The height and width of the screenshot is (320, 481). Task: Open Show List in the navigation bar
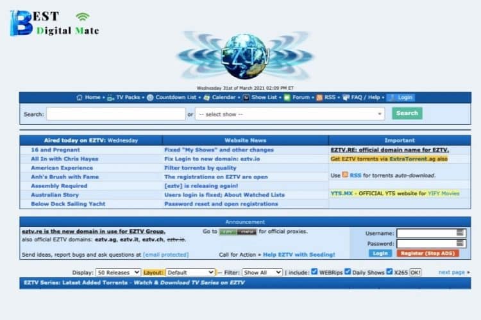coord(264,97)
